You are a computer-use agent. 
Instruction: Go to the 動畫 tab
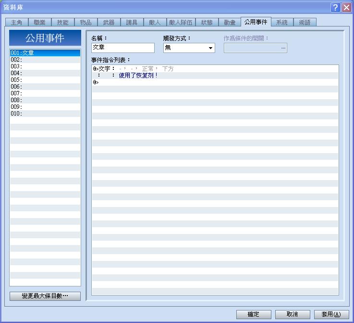[230, 22]
